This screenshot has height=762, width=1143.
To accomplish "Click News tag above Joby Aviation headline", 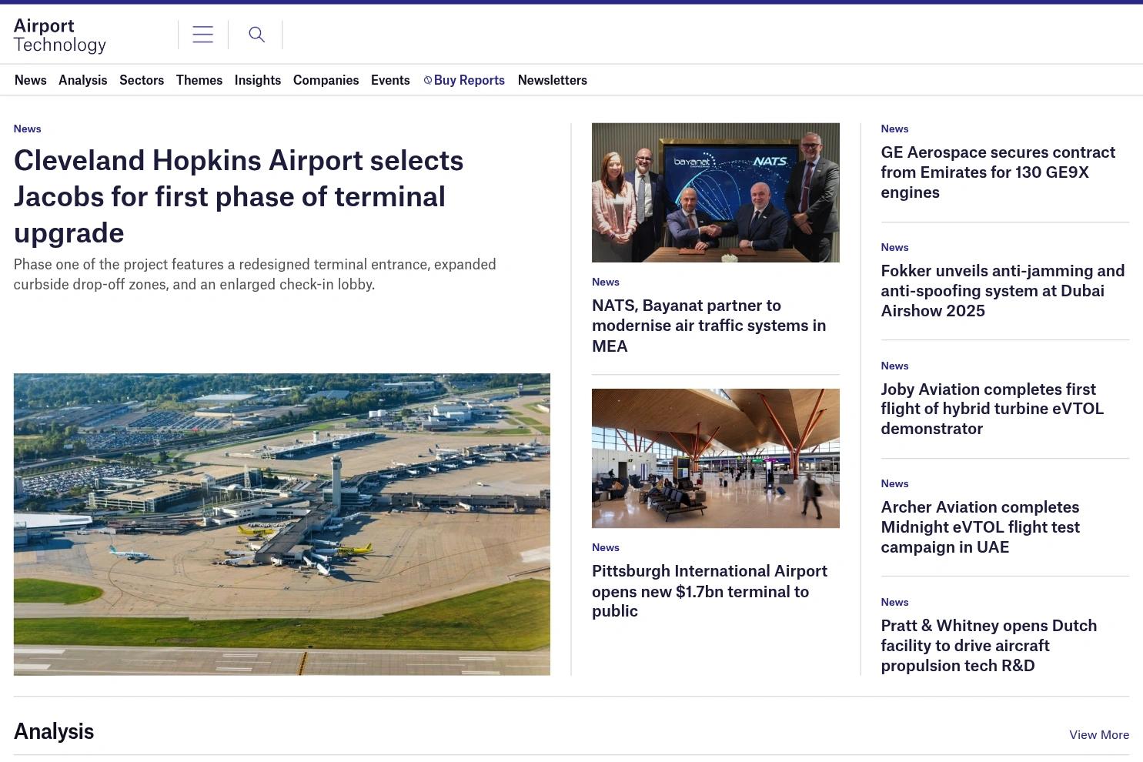I will 895,366.
